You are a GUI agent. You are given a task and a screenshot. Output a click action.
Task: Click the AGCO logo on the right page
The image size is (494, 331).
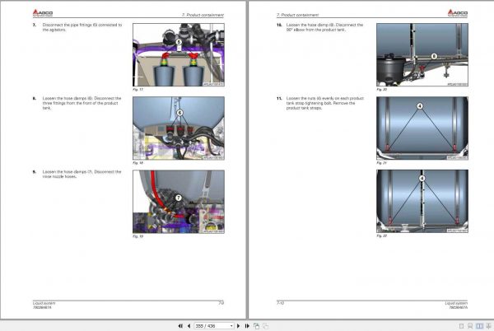click(458, 12)
